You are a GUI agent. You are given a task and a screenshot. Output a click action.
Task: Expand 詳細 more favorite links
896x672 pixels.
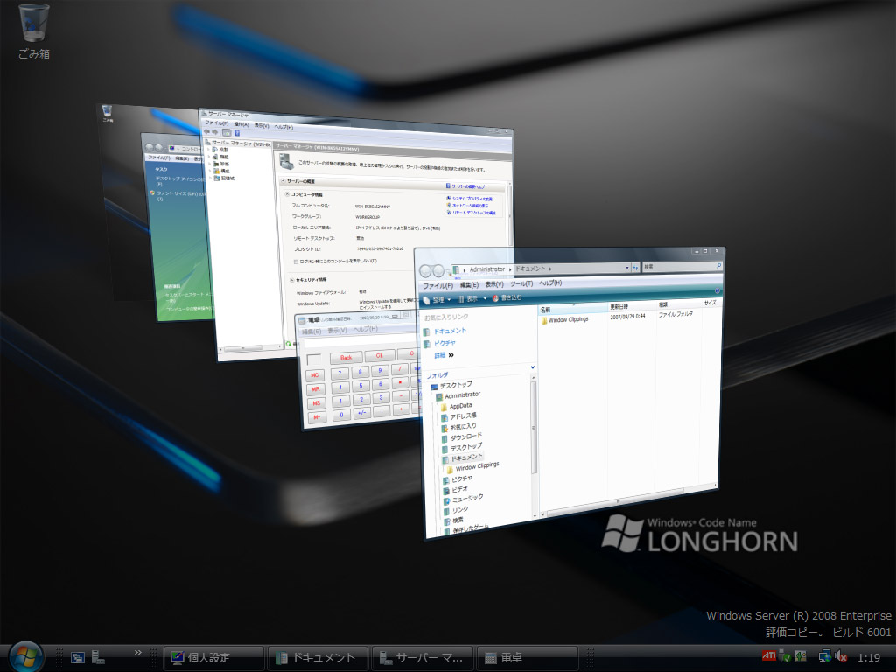[x=444, y=355]
